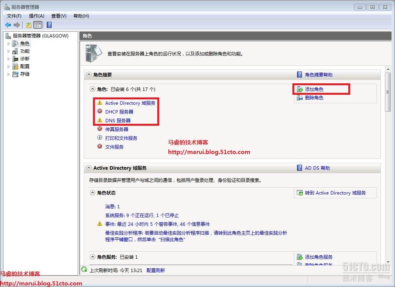Open the DNS 服务器 role link
Viewport: 395px width, 287px height.
pos(118,120)
